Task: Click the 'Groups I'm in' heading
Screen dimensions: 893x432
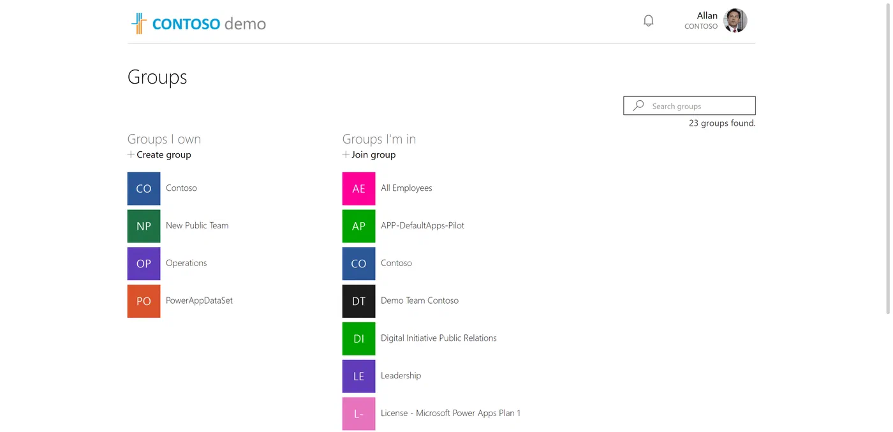Action: tap(379, 139)
